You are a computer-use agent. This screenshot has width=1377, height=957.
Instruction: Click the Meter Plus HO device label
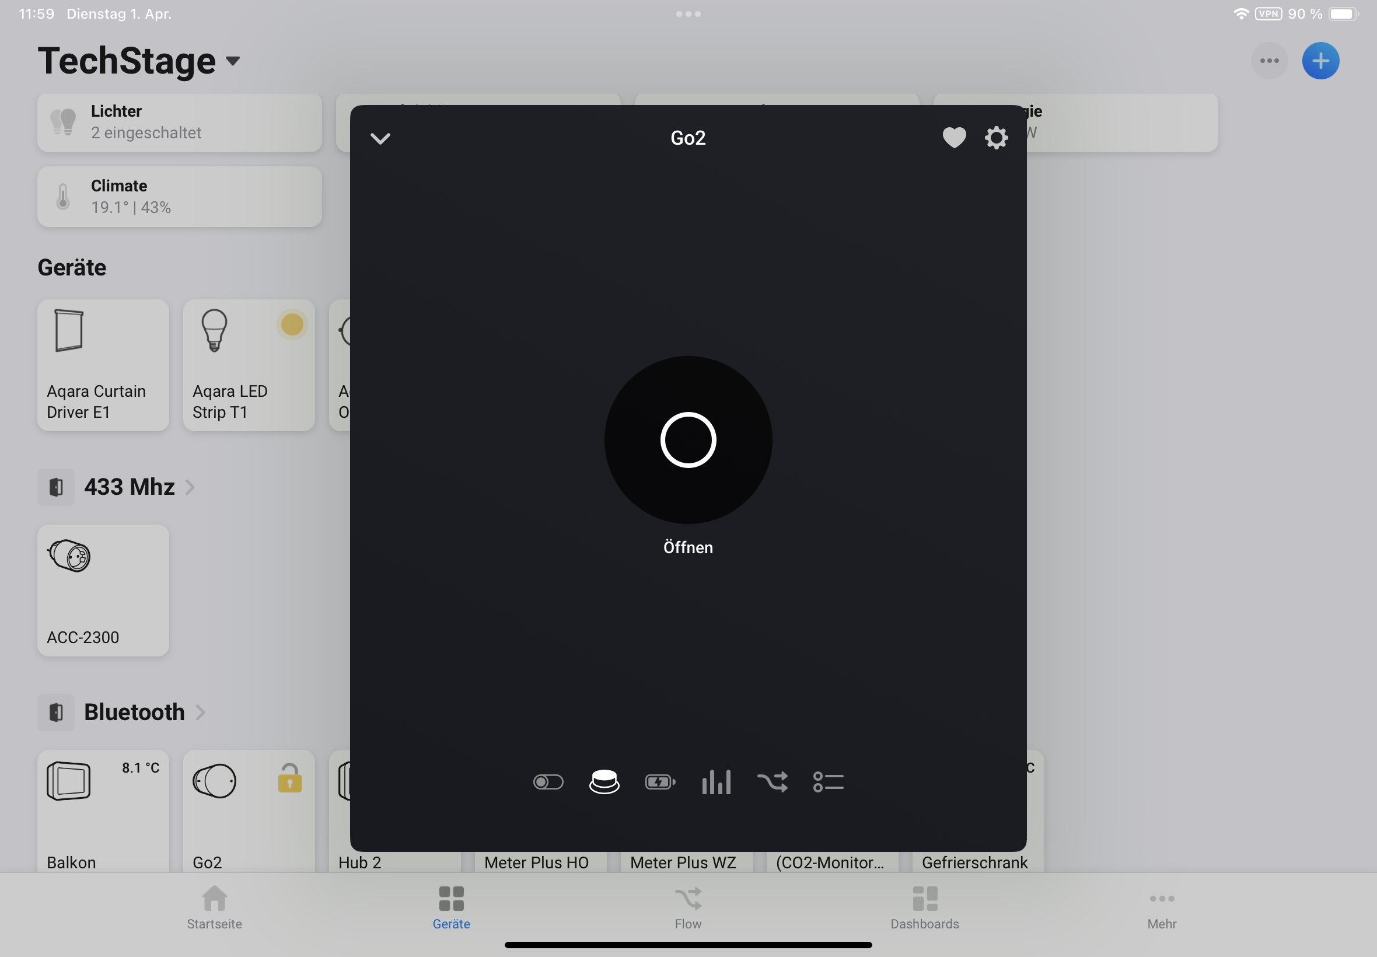tap(536, 862)
